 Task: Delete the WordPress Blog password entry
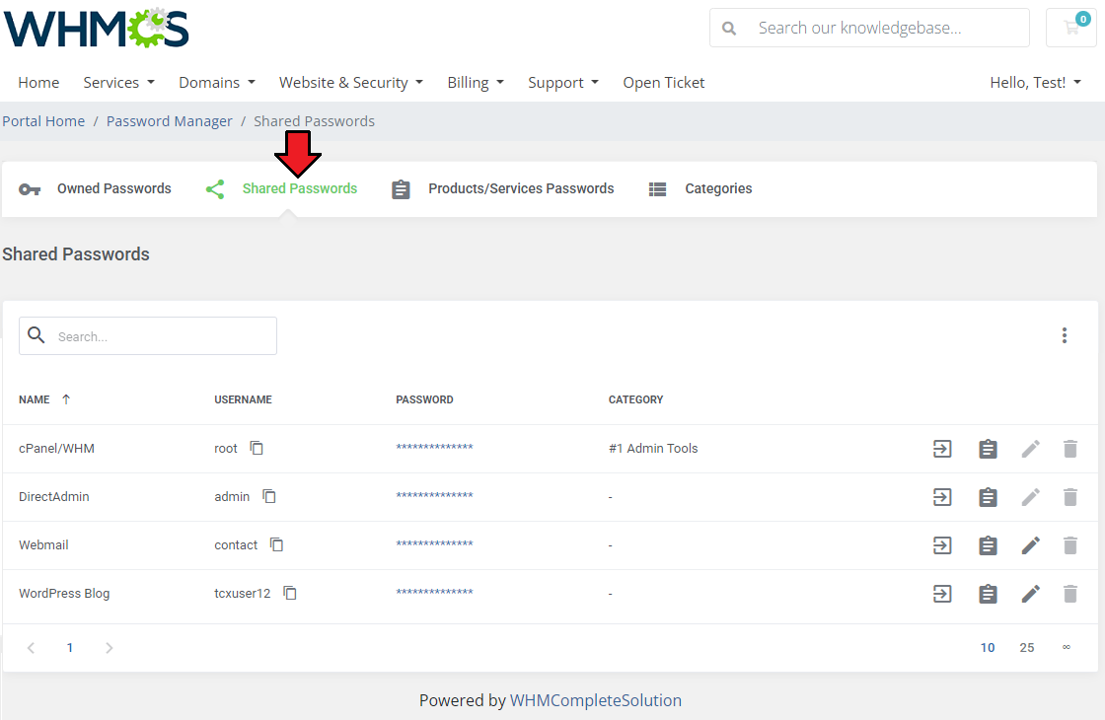pos(1069,594)
